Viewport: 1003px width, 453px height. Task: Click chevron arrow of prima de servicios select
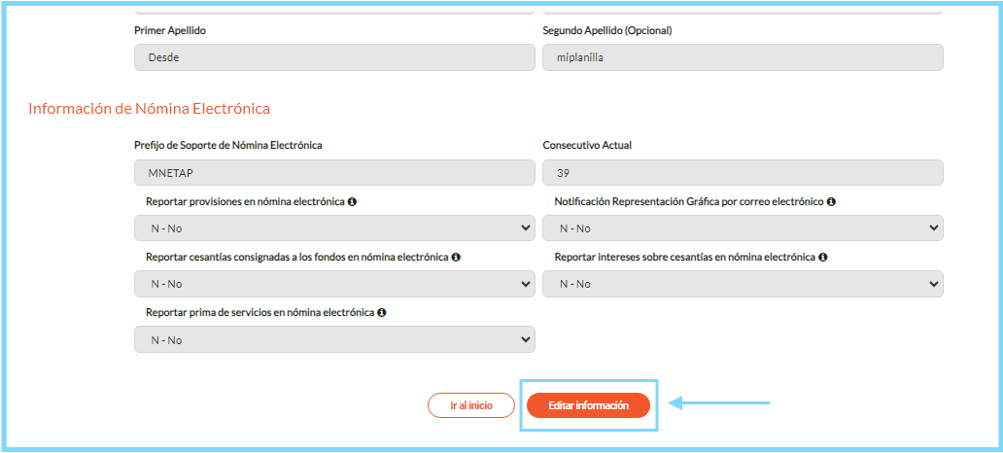[x=525, y=339]
